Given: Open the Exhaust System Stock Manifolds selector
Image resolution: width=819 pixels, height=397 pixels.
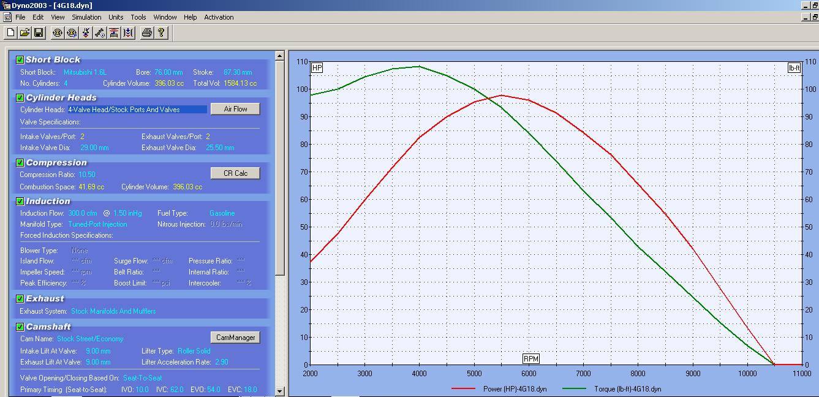Looking at the screenshot, I should coord(113,311).
